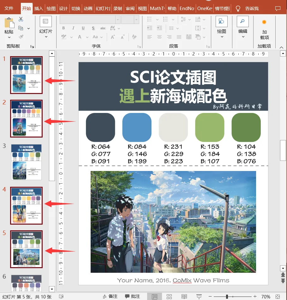Screen dimensions: 287x300
Task: Start Slide Show from status bar
Action: point(199,297)
